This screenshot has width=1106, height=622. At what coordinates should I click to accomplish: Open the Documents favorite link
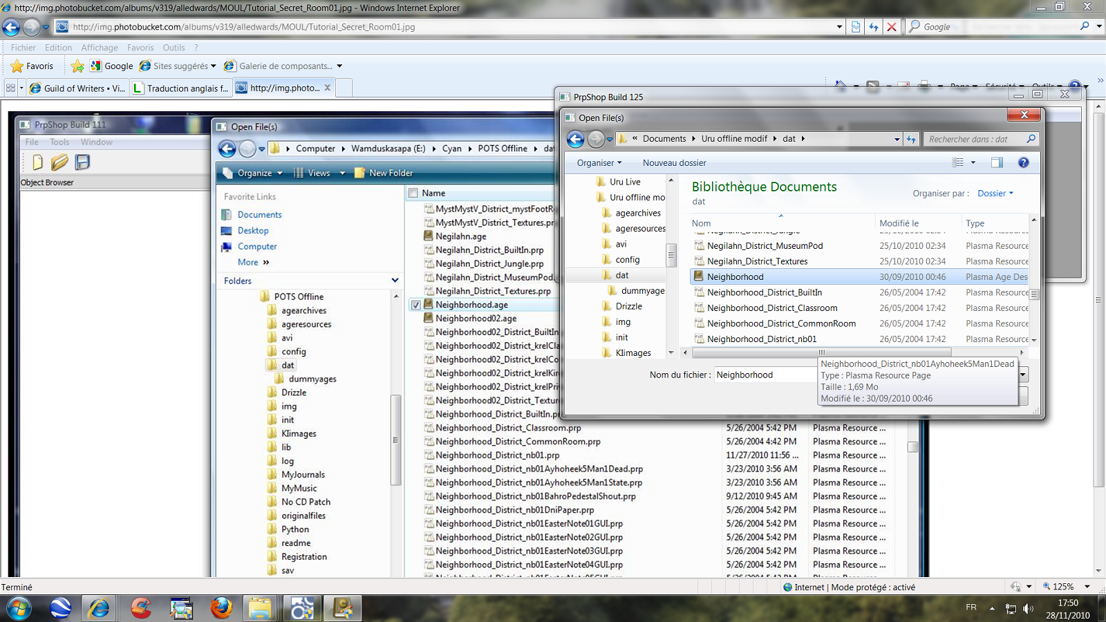point(259,215)
